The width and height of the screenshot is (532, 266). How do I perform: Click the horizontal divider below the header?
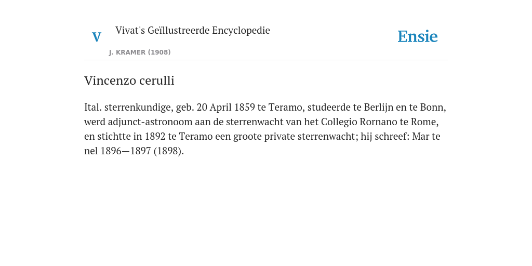point(266,60)
